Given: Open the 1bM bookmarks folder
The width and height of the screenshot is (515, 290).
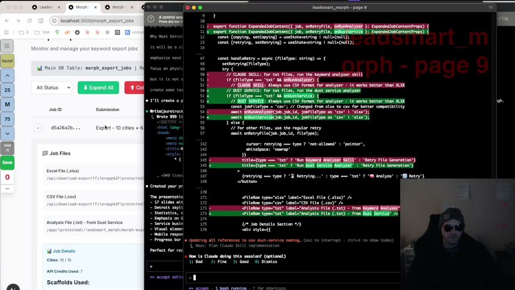Looking at the screenshot, I should coord(42,32).
